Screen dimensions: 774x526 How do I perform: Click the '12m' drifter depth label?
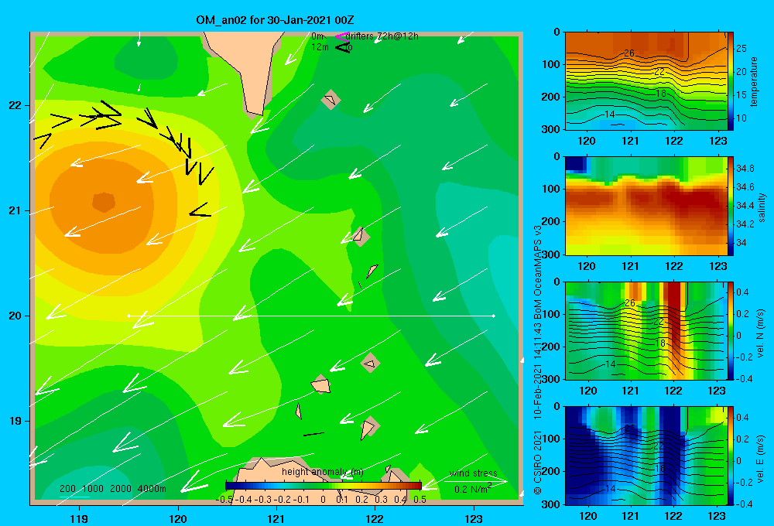coord(320,47)
